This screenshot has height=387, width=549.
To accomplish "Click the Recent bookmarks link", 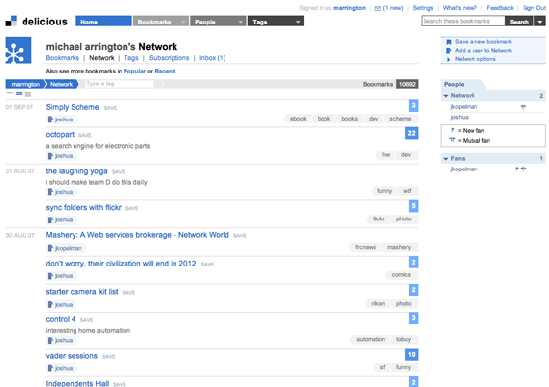I will (x=165, y=71).
